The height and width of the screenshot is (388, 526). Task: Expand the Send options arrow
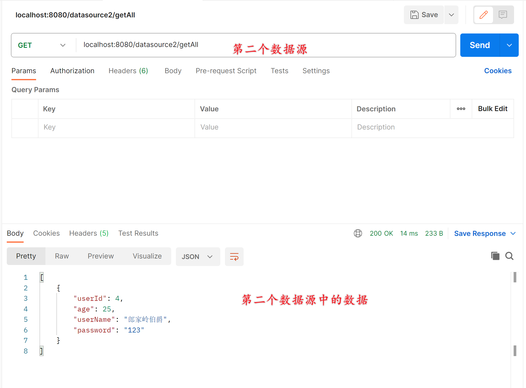509,45
